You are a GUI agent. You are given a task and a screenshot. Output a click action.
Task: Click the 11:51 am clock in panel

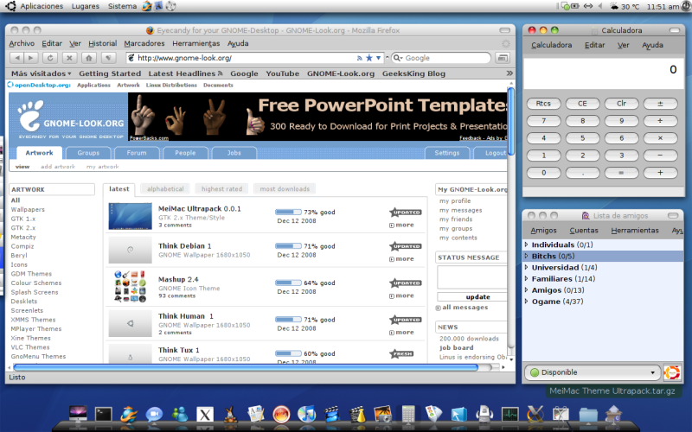click(663, 7)
